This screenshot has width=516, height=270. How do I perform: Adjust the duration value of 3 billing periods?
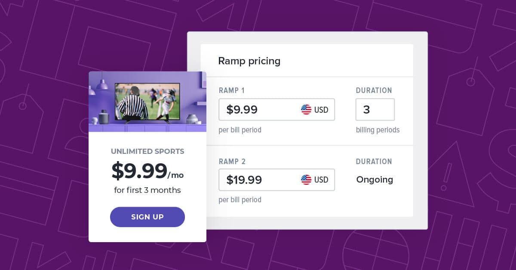[375, 109]
